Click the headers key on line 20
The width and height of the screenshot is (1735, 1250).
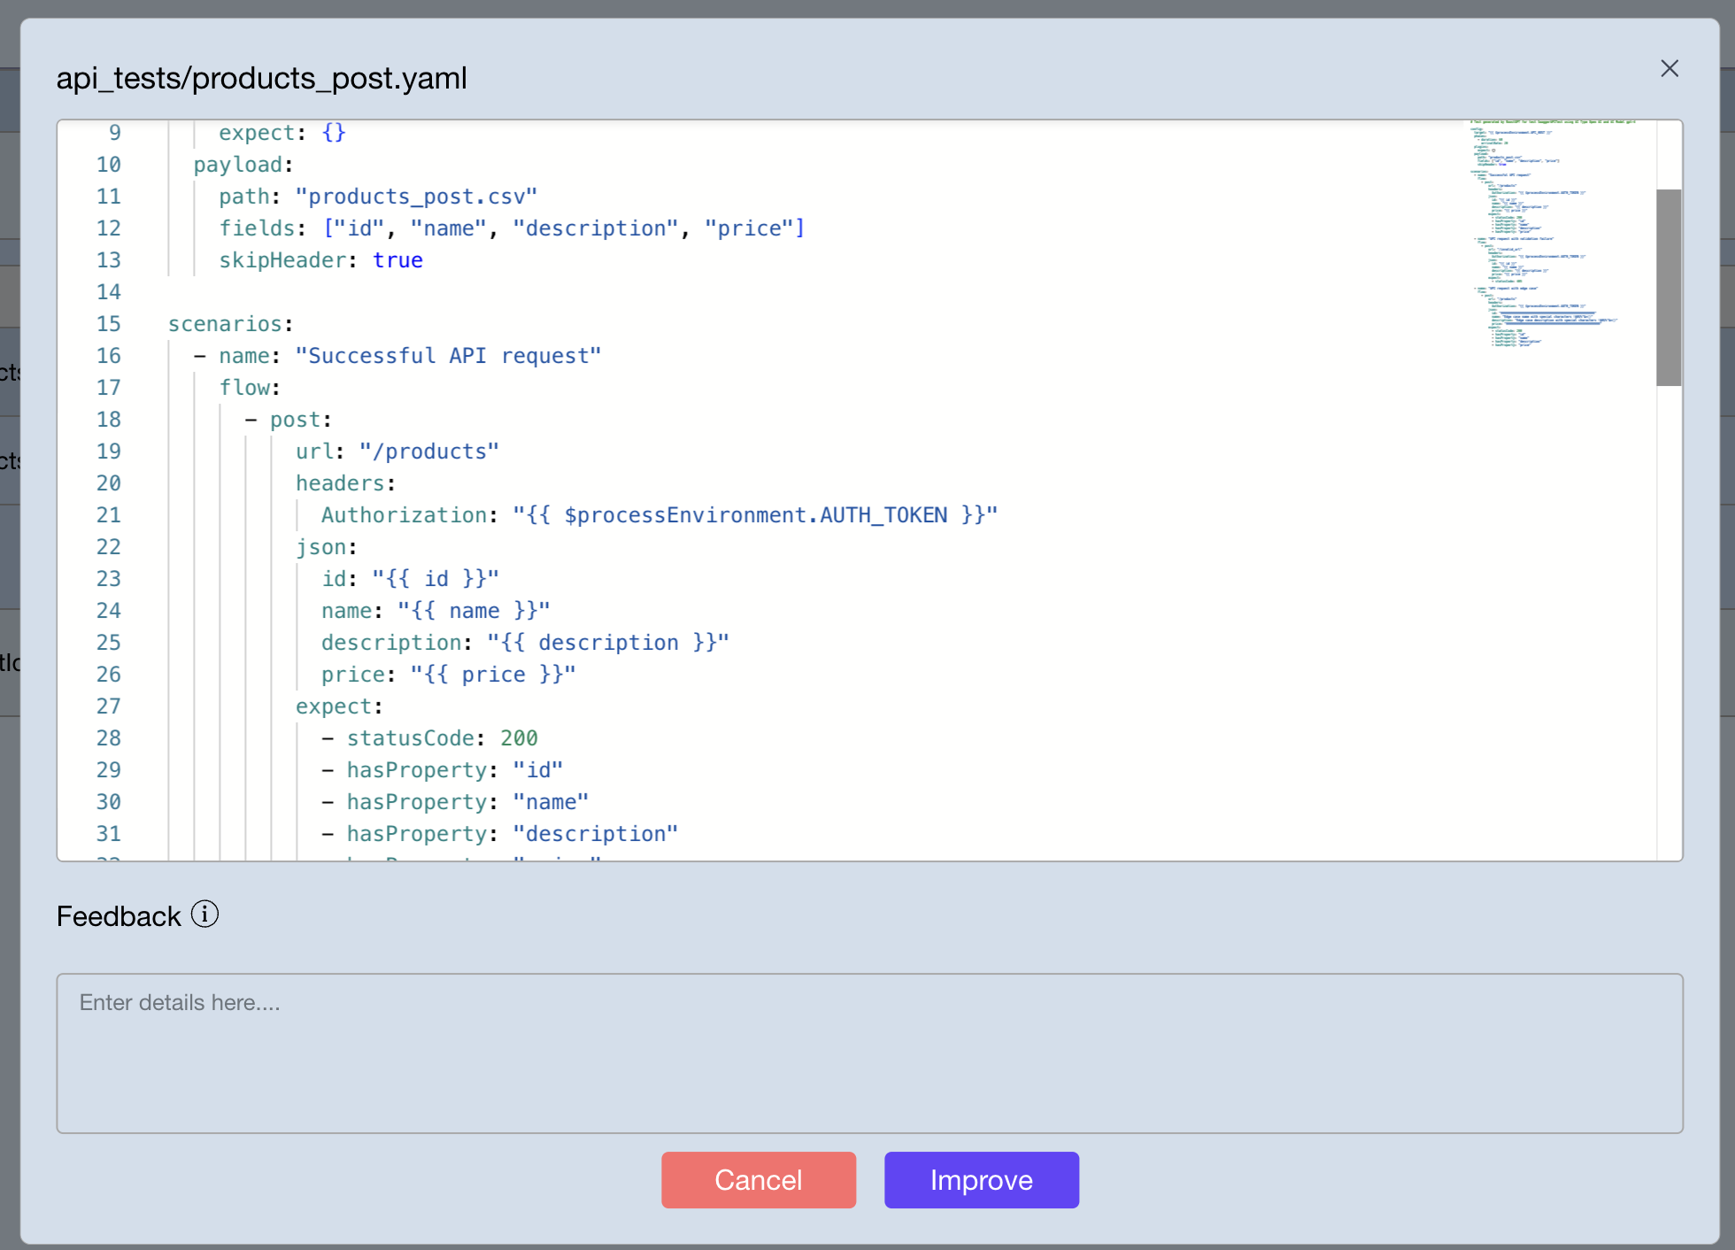[341, 482]
